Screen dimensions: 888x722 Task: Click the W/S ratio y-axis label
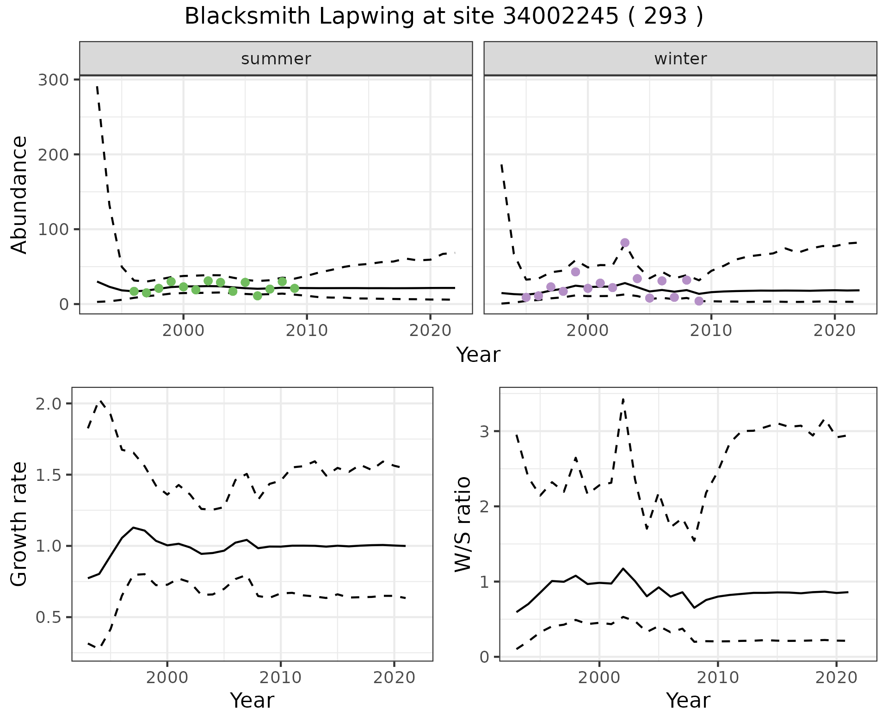click(462, 524)
